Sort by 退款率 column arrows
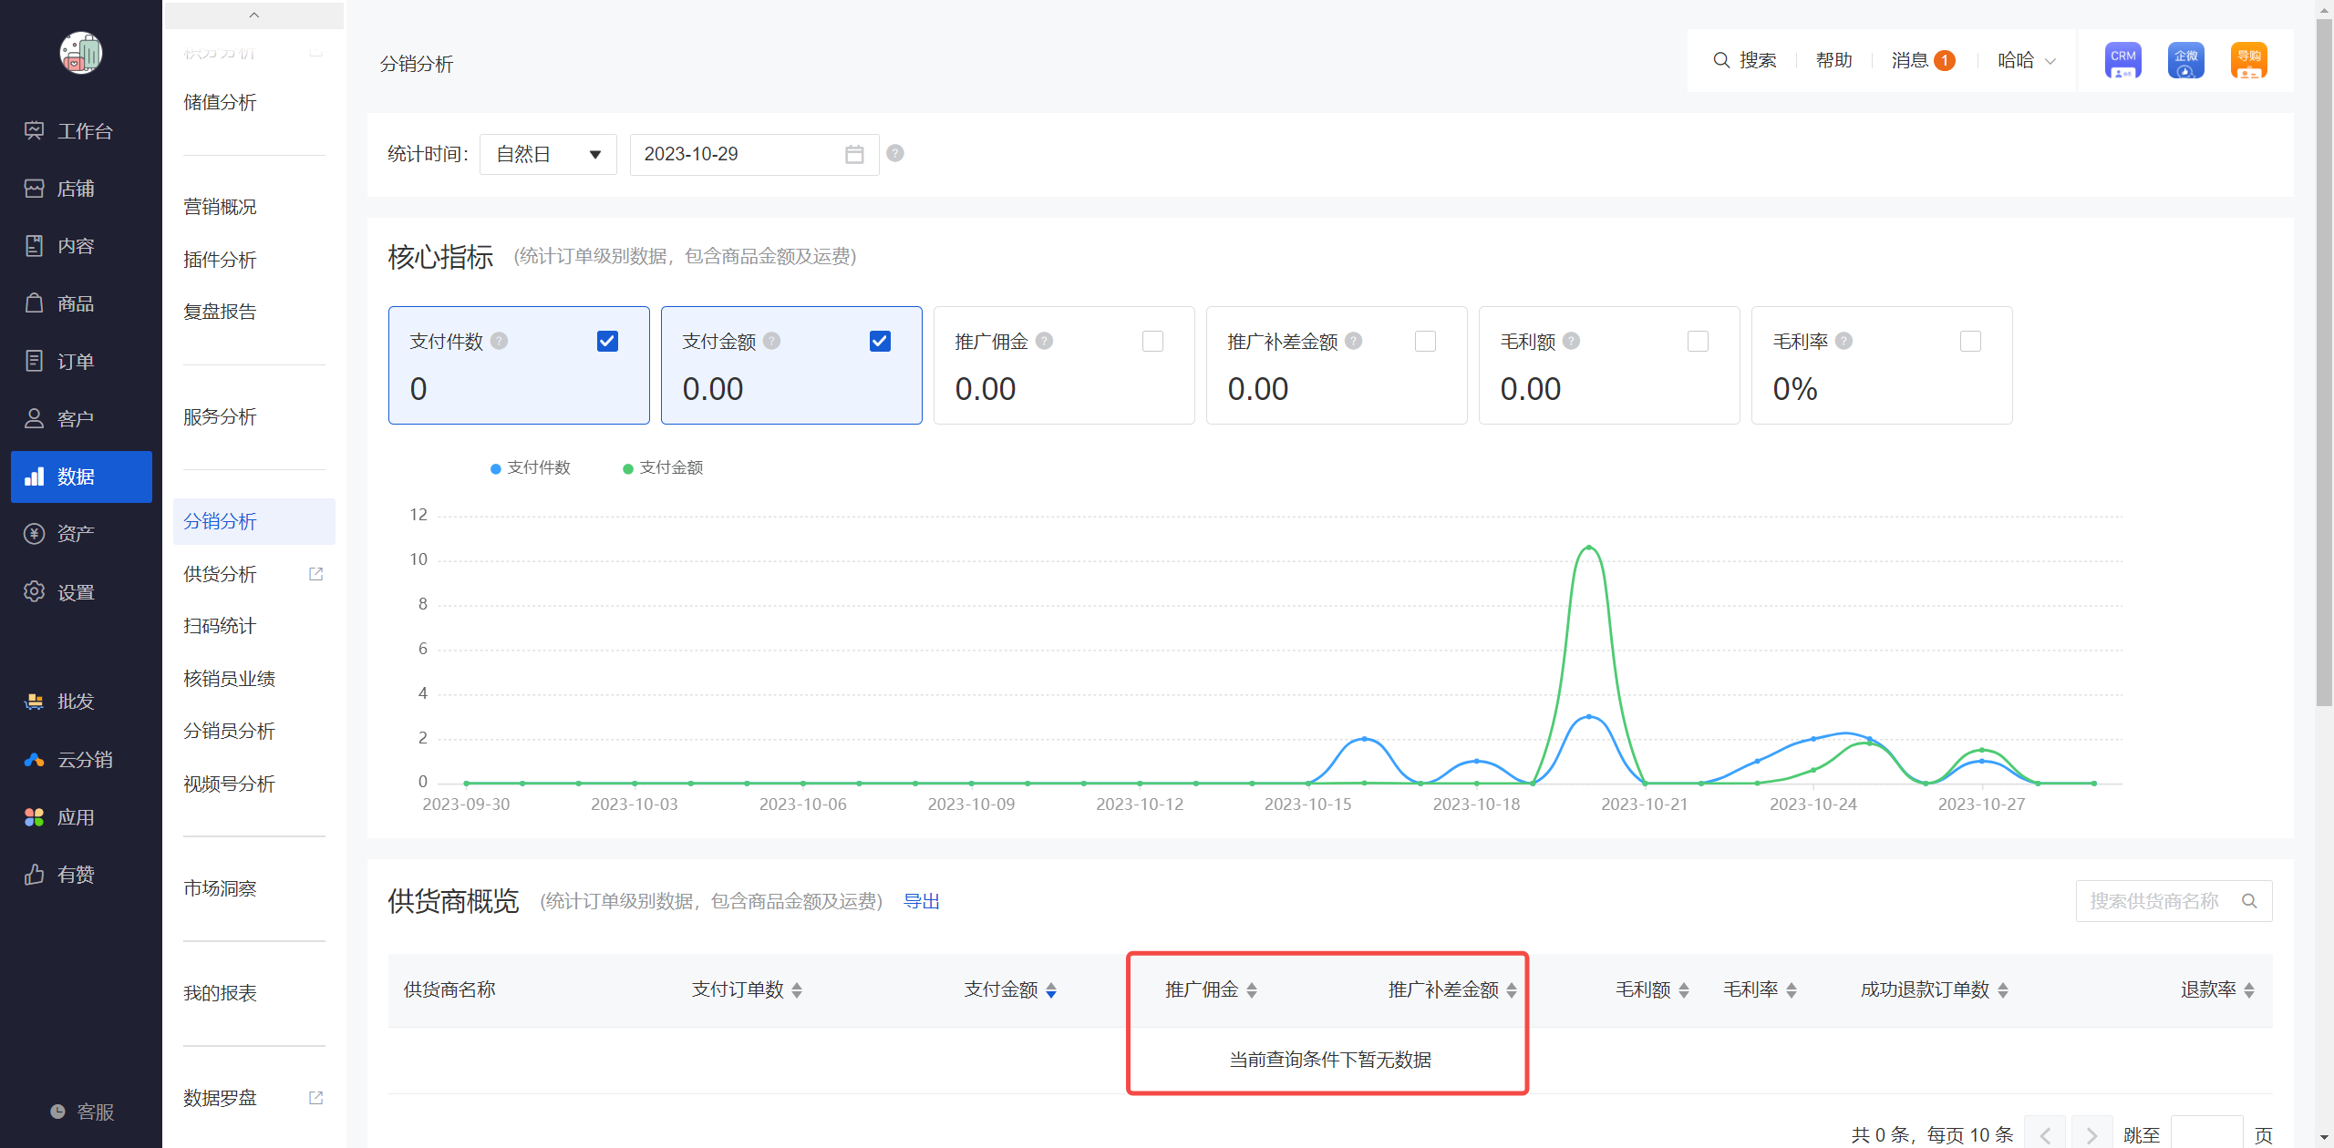The width and height of the screenshot is (2334, 1148). pyautogui.click(x=2249, y=990)
